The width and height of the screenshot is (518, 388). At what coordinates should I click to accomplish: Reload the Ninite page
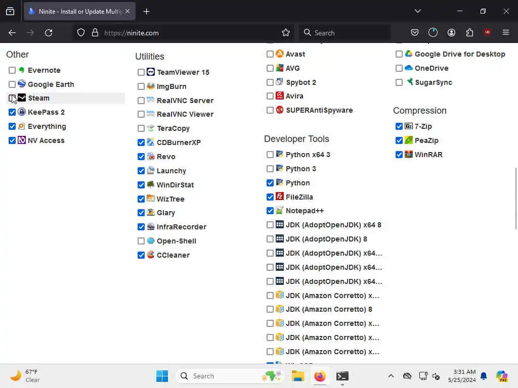(x=49, y=33)
